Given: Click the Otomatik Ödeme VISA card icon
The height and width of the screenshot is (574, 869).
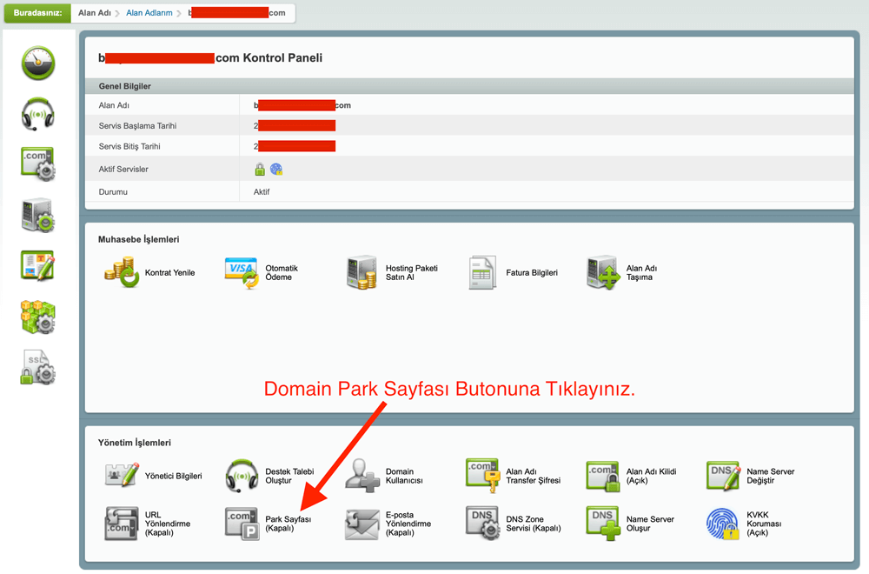Looking at the screenshot, I should [242, 273].
